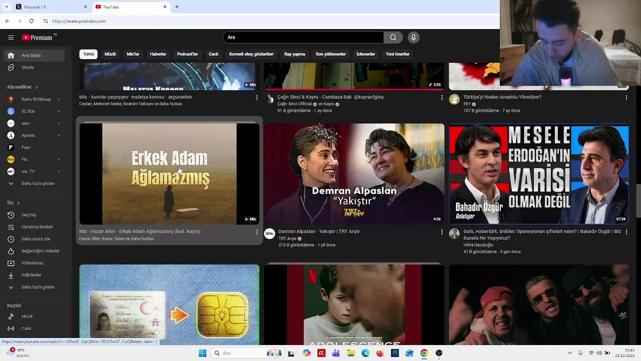Click the magnifier search button
641x361 pixels.
[x=393, y=37]
